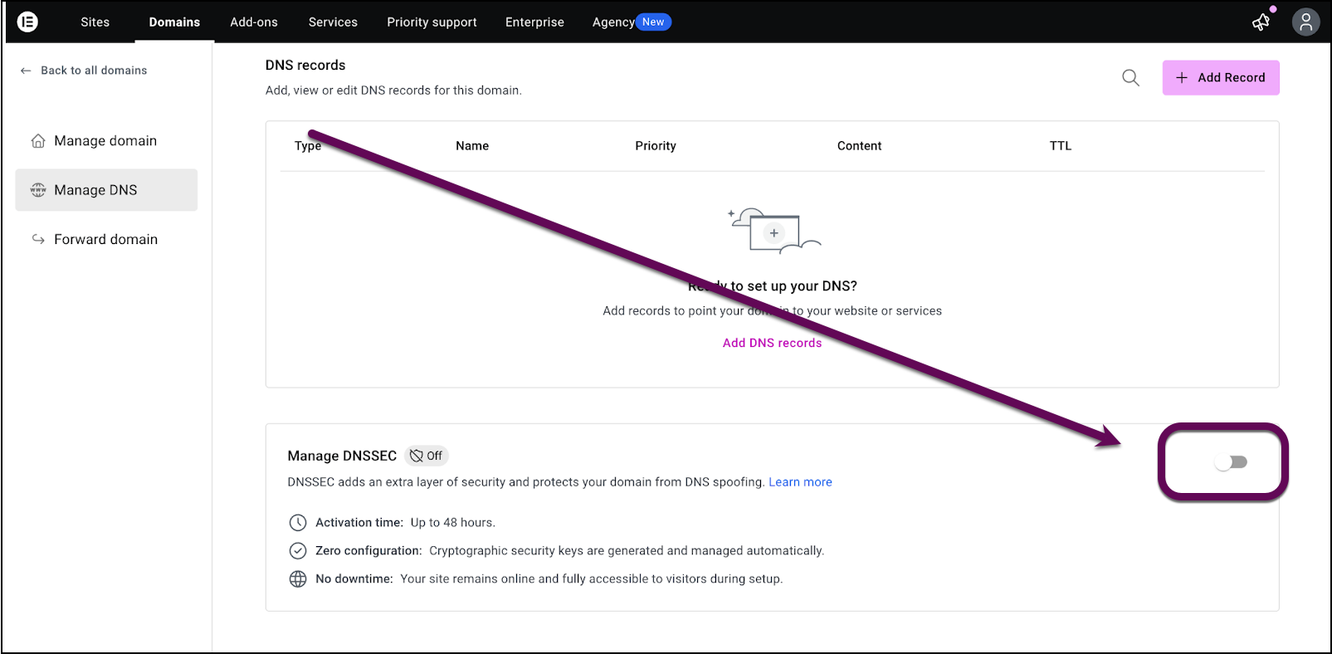This screenshot has width=1332, height=654.
Task: Open the Add DNS records link
Action: (x=772, y=342)
